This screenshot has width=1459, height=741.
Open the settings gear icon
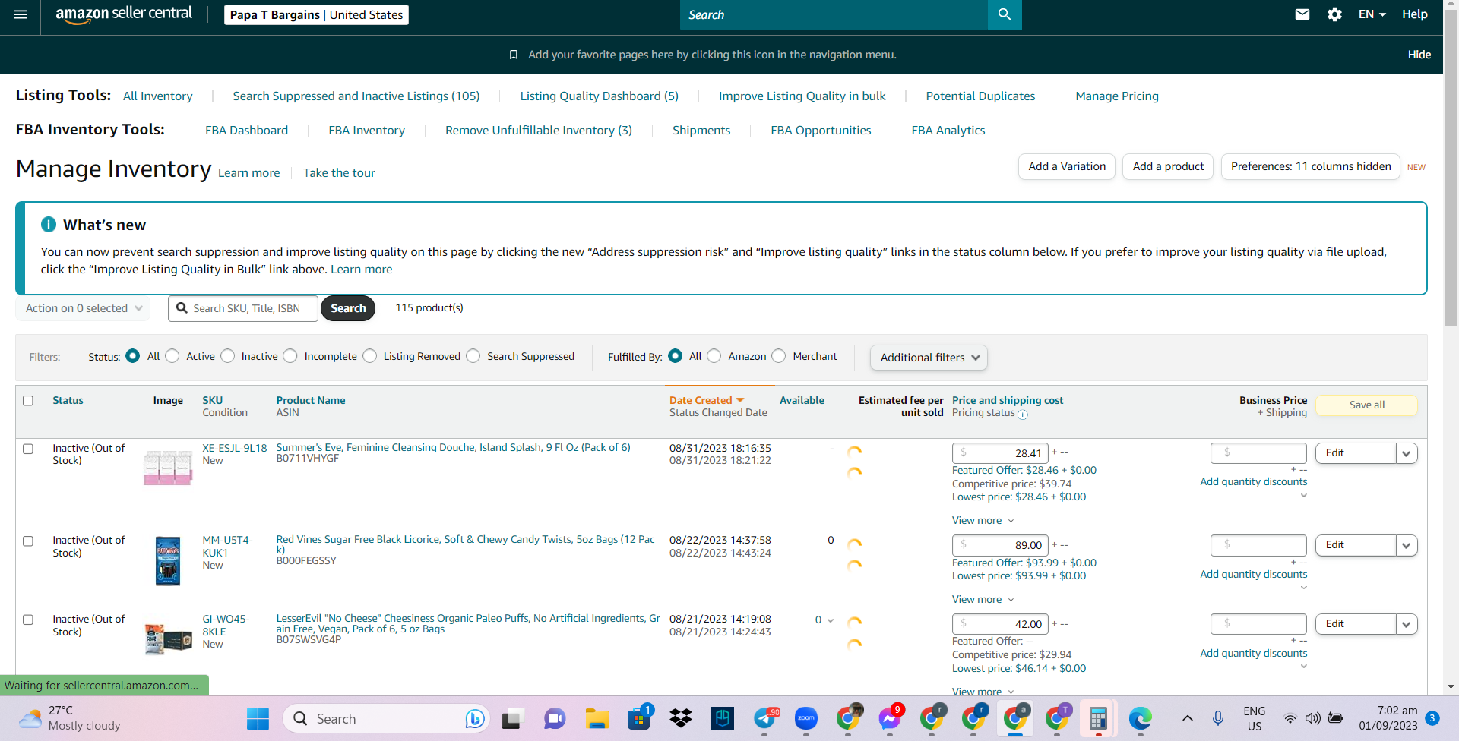coord(1334,14)
